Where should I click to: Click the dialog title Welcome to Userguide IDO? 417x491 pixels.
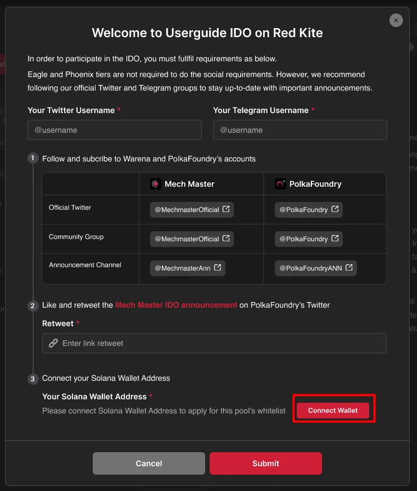click(x=207, y=33)
